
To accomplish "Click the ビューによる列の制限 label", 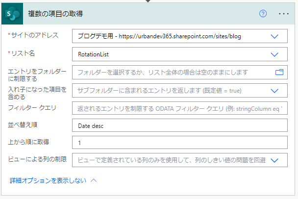I will [37, 159].
